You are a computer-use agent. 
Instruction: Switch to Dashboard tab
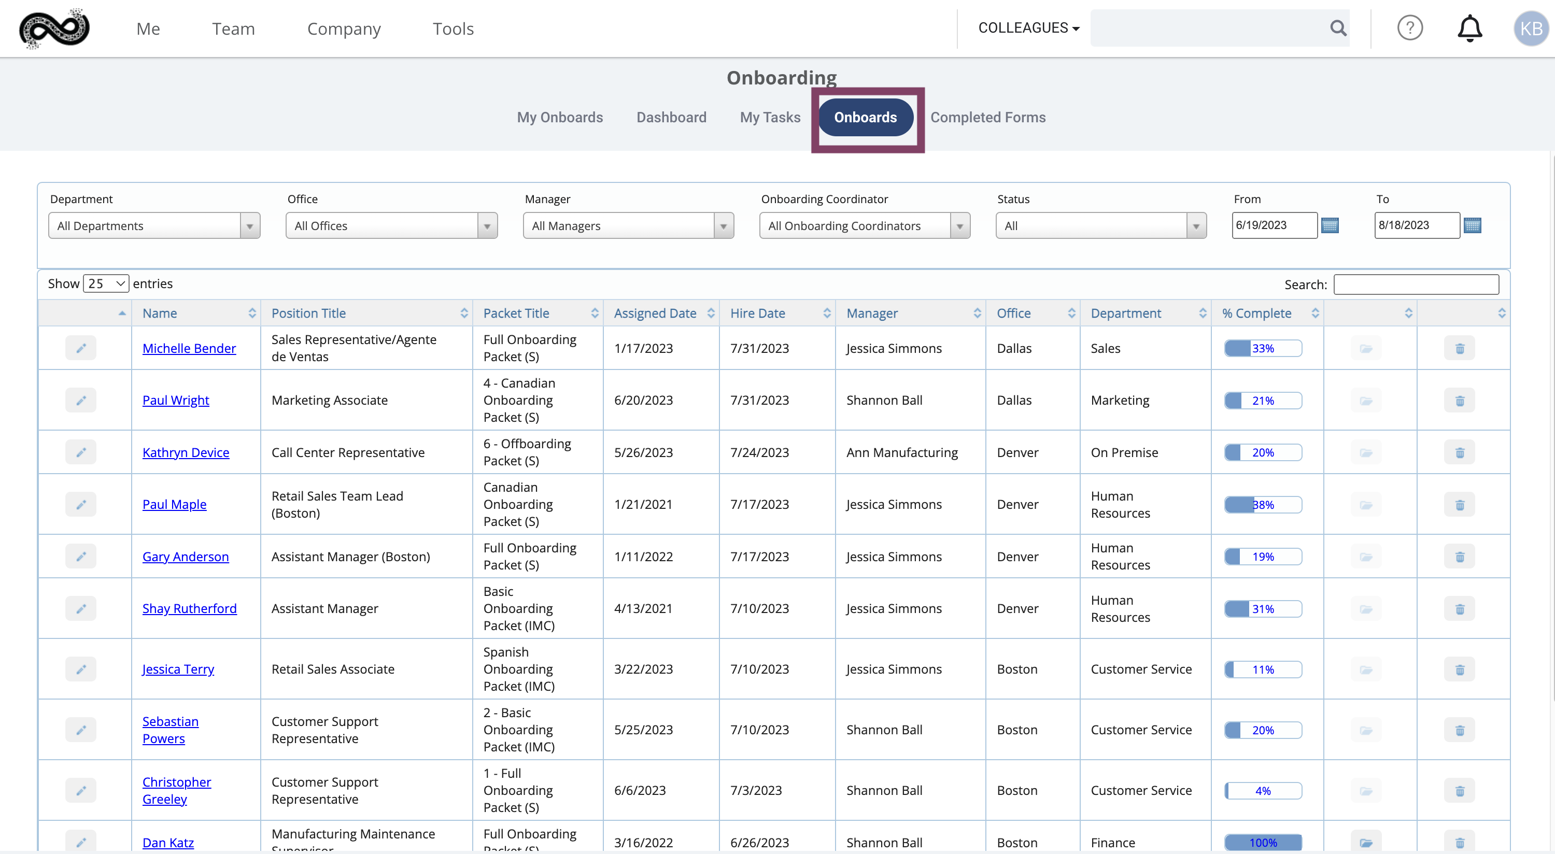click(x=671, y=117)
